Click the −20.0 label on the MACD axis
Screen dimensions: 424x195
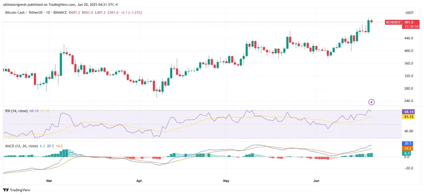[408, 168]
